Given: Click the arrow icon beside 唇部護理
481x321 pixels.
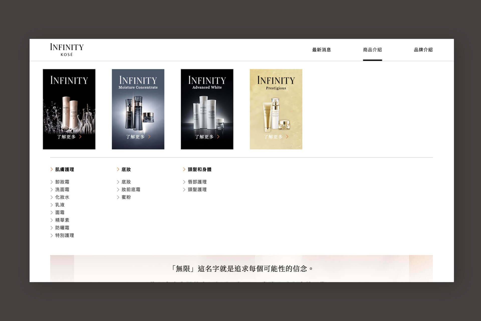Looking at the screenshot, I should click(x=184, y=182).
